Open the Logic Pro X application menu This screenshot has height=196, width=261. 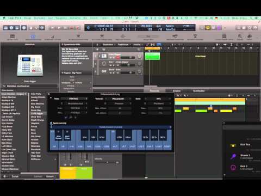(x=14, y=18)
